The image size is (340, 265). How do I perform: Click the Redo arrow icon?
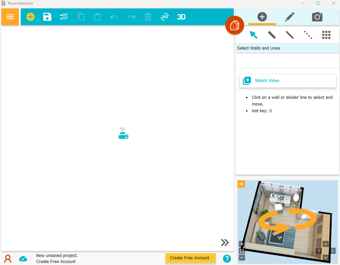tap(131, 17)
